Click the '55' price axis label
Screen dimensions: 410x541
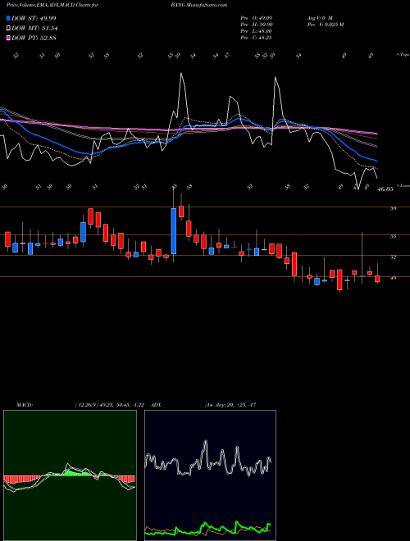click(x=393, y=236)
